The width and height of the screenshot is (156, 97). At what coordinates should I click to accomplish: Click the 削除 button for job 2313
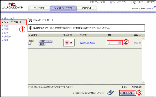pyautogui.click(x=42, y=44)
